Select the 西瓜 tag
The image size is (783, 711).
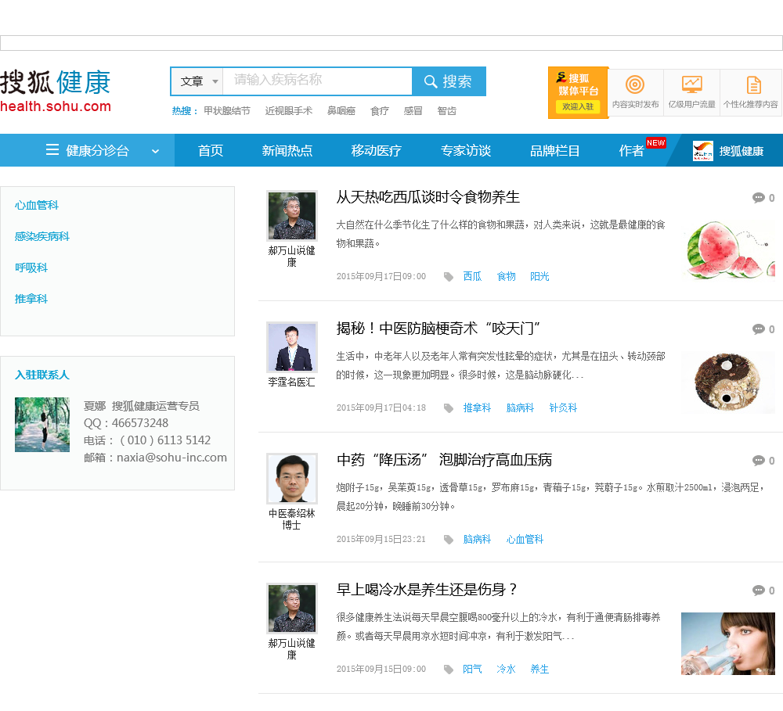[x=472, y=276]
